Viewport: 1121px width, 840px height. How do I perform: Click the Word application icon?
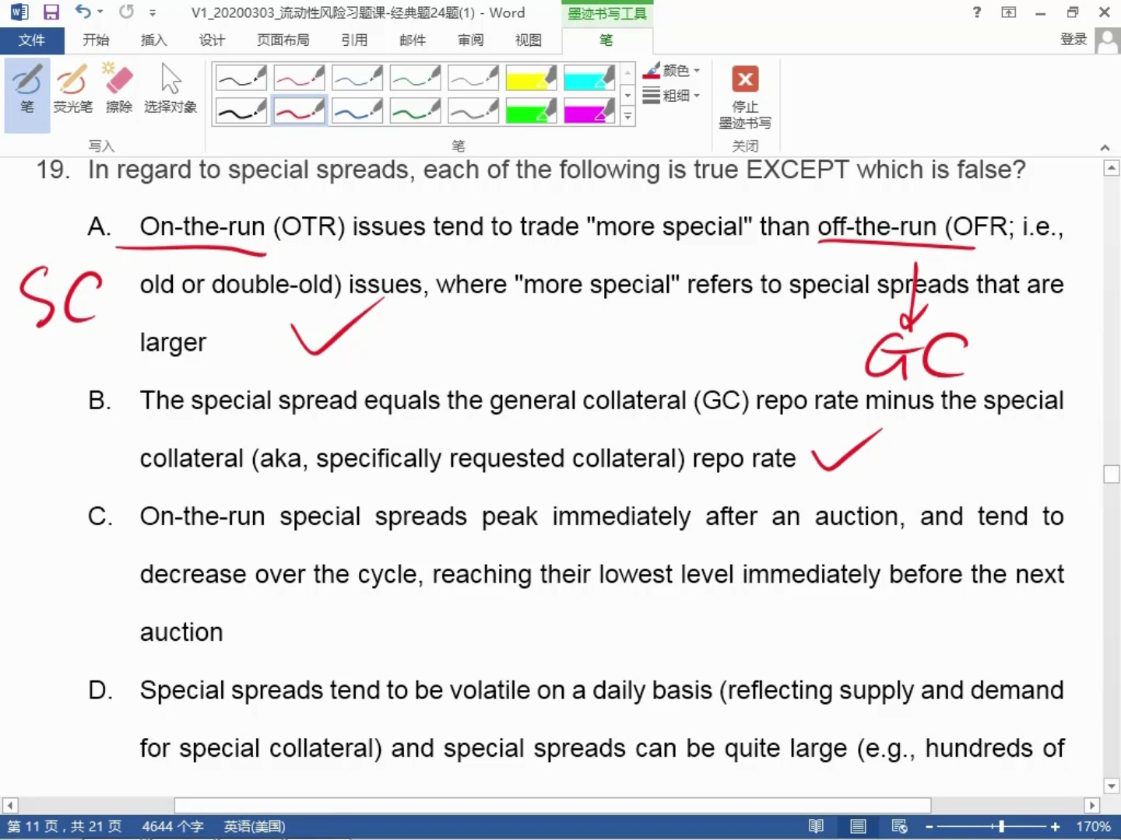tap(19, 12)
